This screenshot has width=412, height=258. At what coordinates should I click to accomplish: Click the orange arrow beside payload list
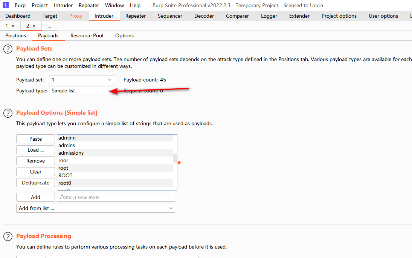pyautogui.click(x=180, y=163)
